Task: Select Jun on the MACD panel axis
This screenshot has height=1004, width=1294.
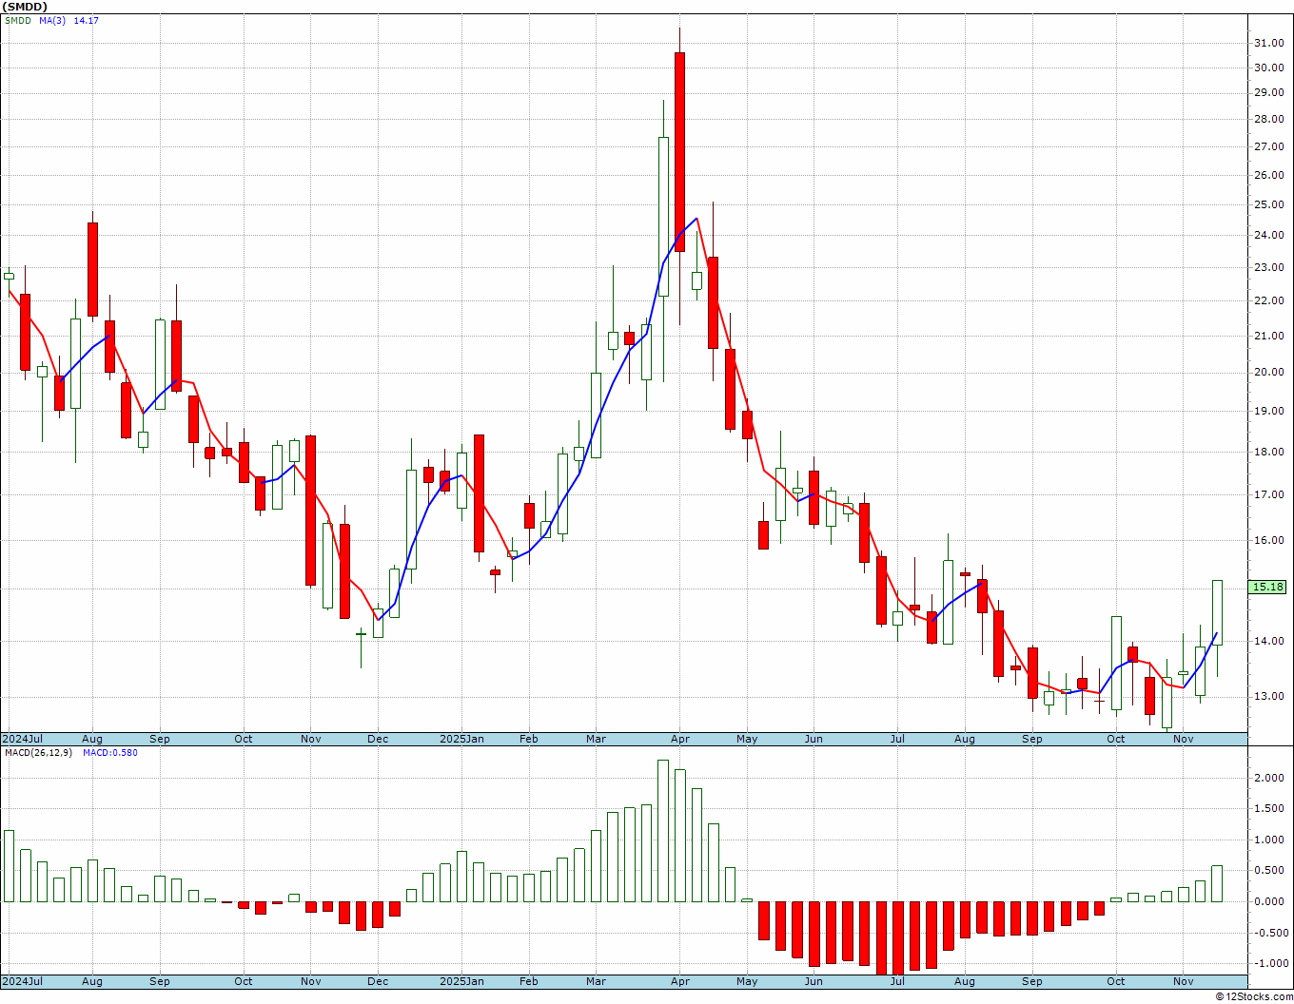Action: click(x=814, y=981)
